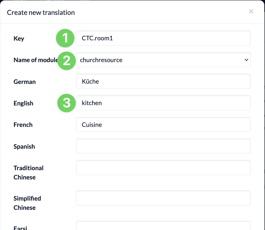This screenshot has height=230, width=265.
Task: Click the Key label
Action: point(19,39)
